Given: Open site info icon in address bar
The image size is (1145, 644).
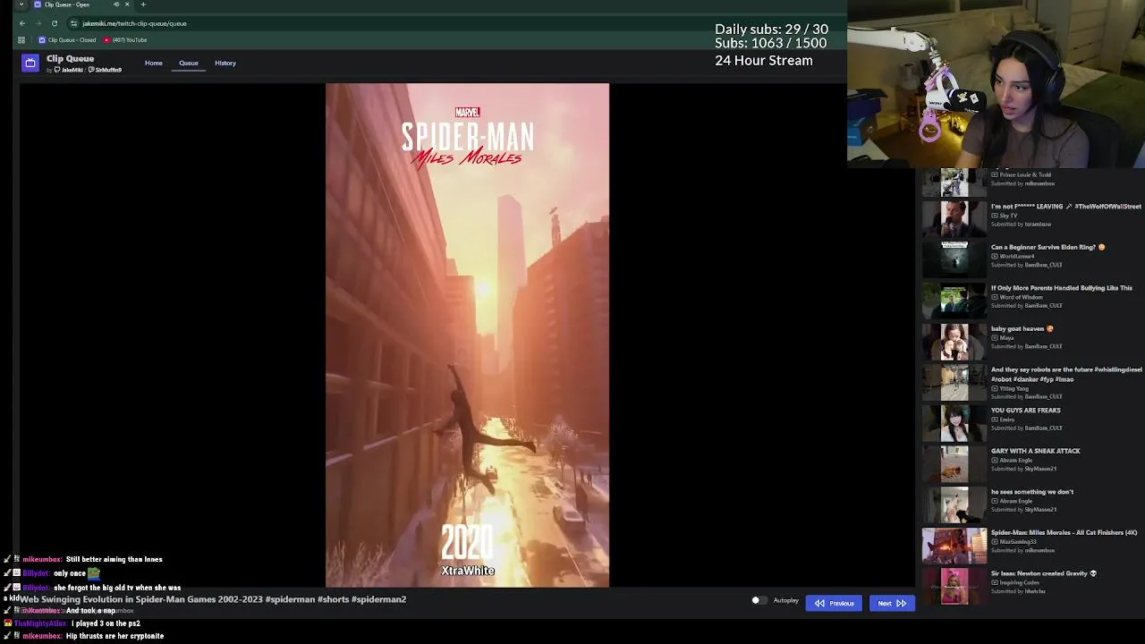Looking at the screenshot, I should (74, 23).
